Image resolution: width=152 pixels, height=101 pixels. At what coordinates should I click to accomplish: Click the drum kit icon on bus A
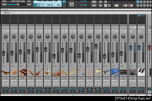pos(133,72)
